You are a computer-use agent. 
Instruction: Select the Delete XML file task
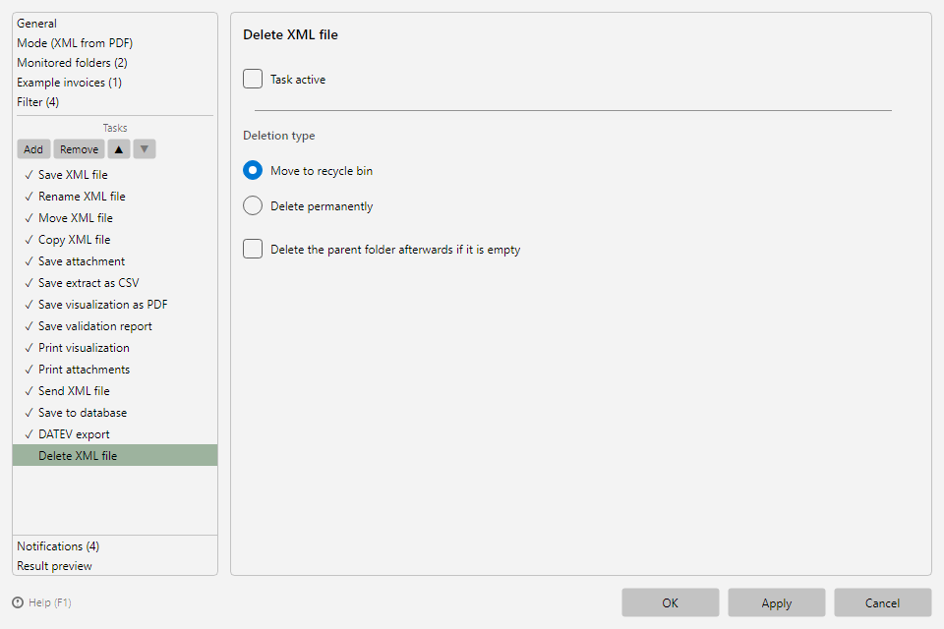[114, 456]
